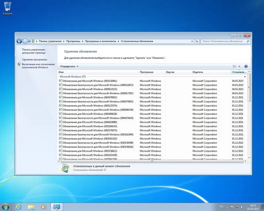Open the recent pages dropdown arrow
The width and height of the screenshot is (264, 211).
(x=29, y=42)
